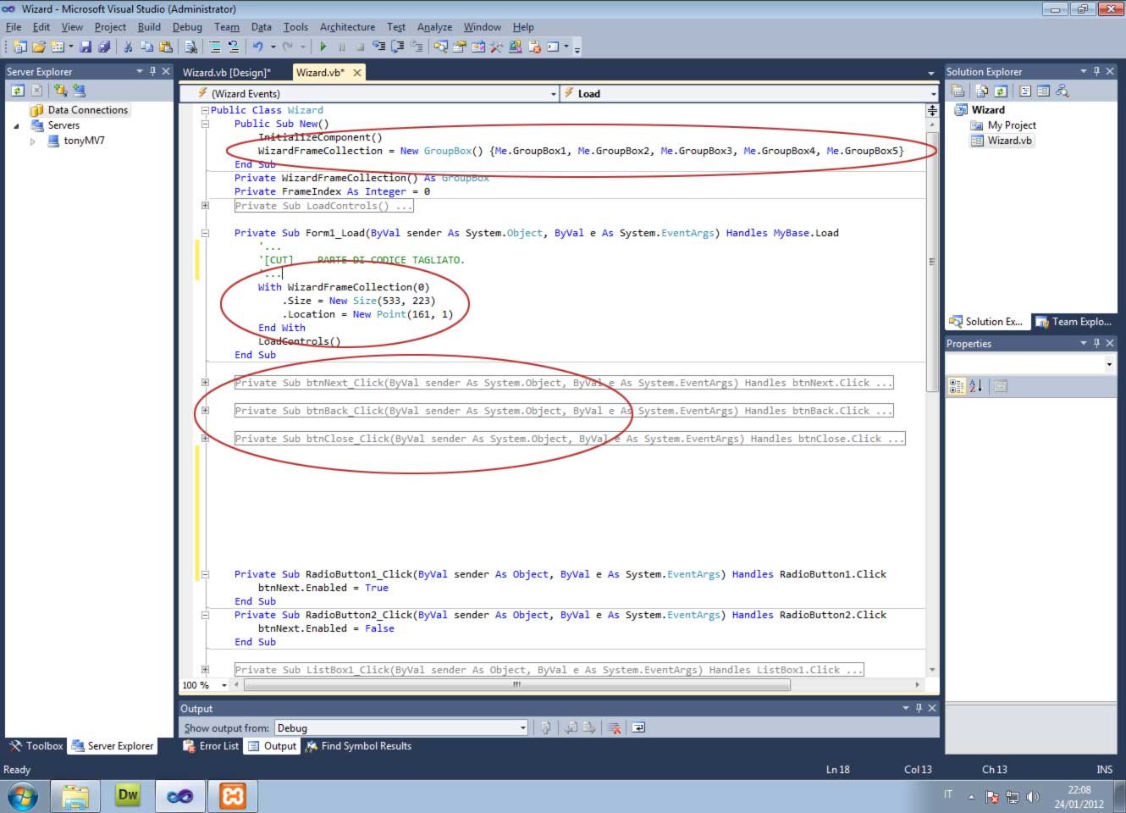This screenshot has width=1126, height=813.
Task: Click View Code icon in Solution Explorer
Action: click(x=1025, y=91)
